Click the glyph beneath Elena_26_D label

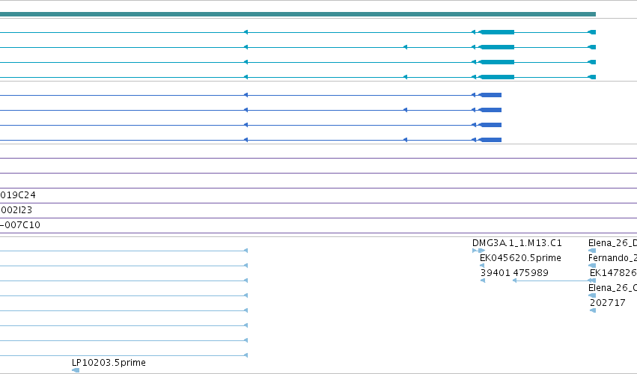coord(592,251)
